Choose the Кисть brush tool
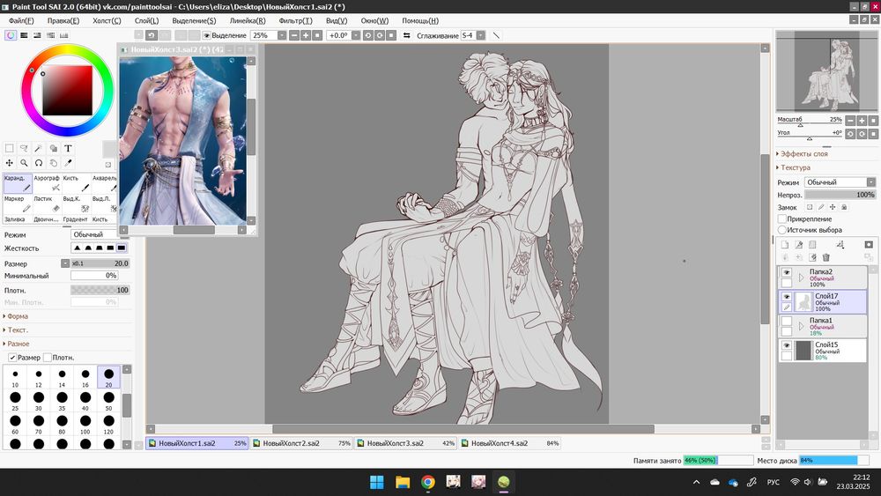The height and width of the screenshot is (496, 881). pyautogui.click(x=75, y=183)
